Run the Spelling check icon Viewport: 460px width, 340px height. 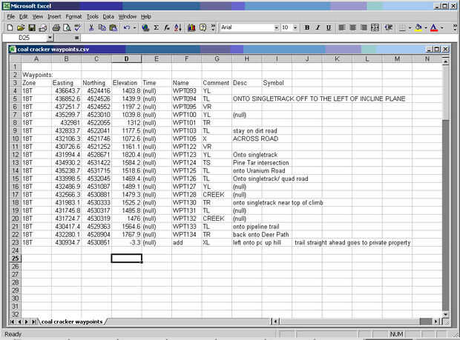pyautogui.click(x=78, y=27)
